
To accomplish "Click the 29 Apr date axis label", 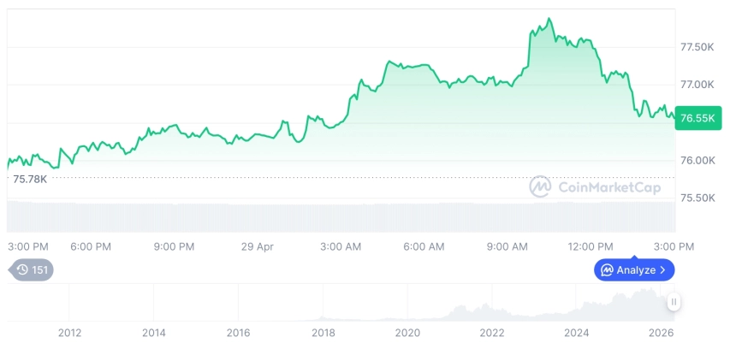I will coord(258,246).
